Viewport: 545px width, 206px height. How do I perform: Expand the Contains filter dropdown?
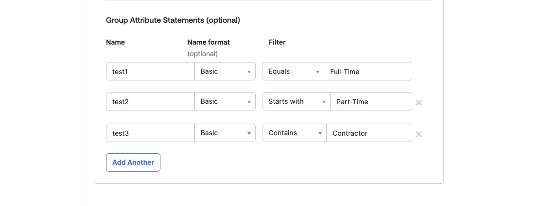pyautogui.click(x=295, y=133)
